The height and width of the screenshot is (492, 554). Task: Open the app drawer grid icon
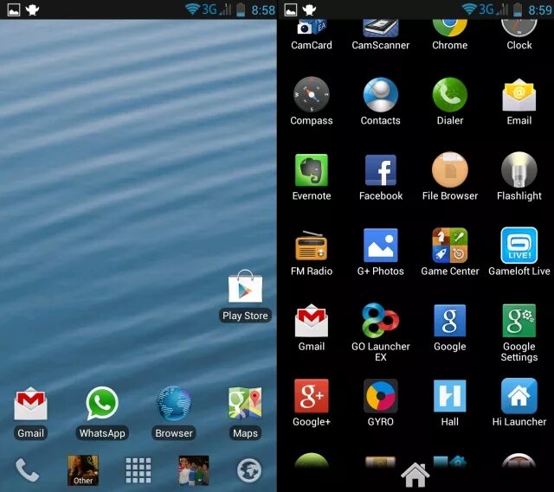tap(138, 470)
